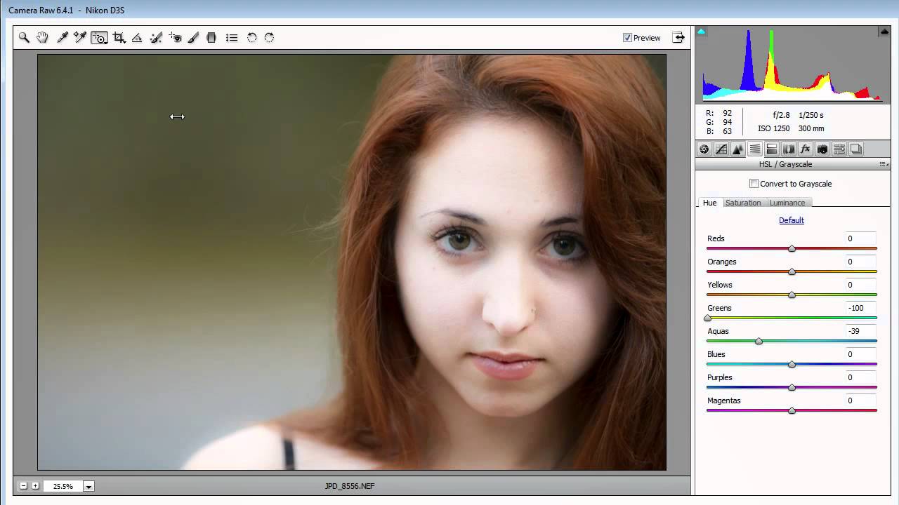899x505 pixels.
Task: Switch to the Luminance tab
Action: [x=788, y=203]
